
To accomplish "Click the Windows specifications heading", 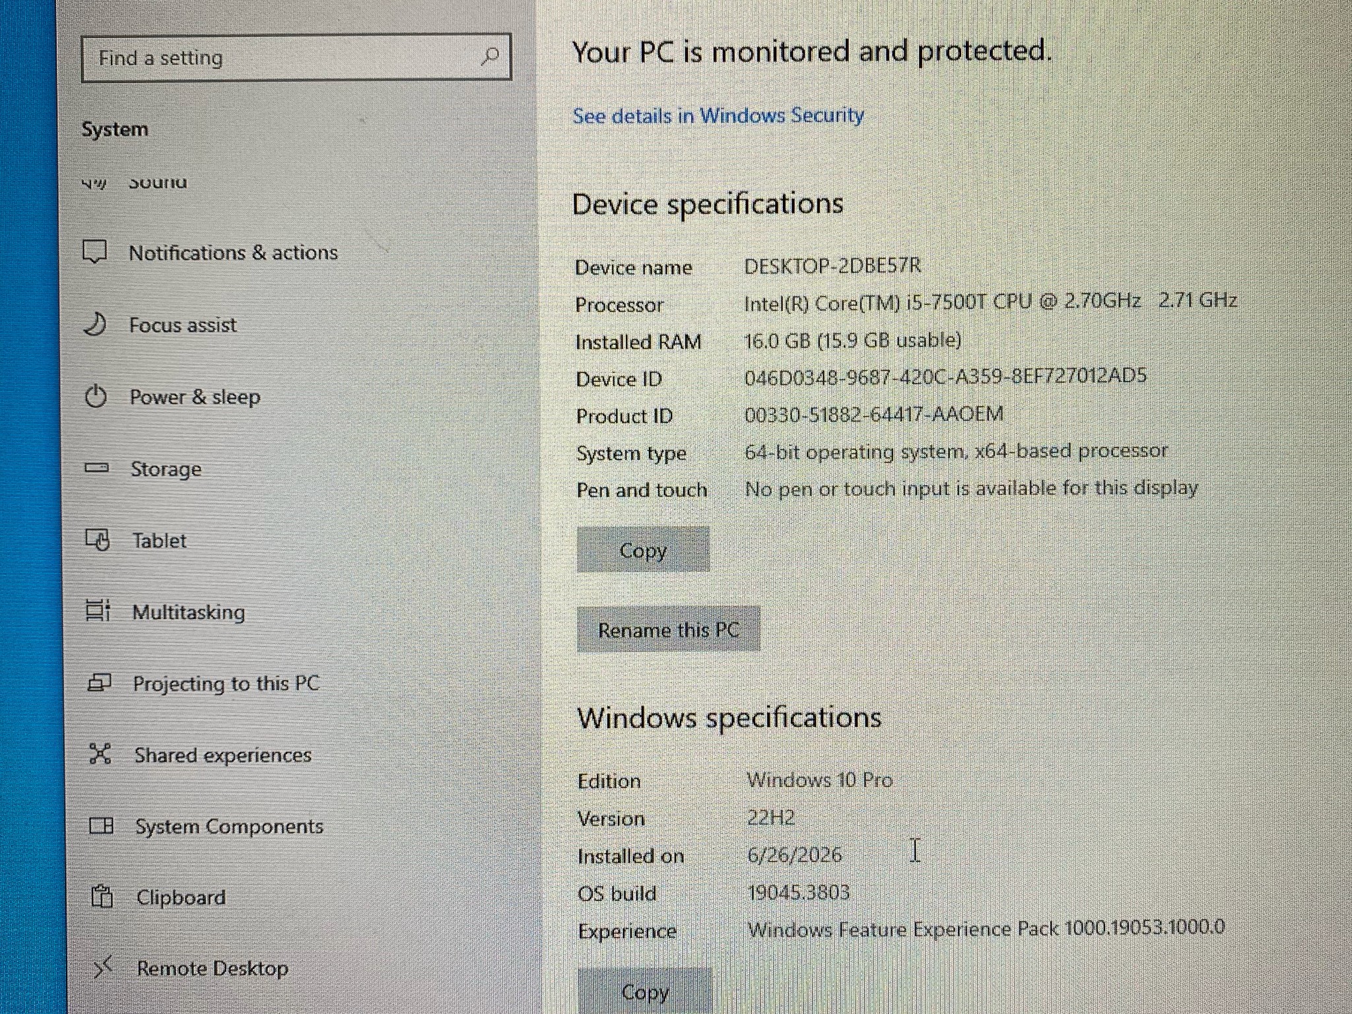I will click(729, 718).
